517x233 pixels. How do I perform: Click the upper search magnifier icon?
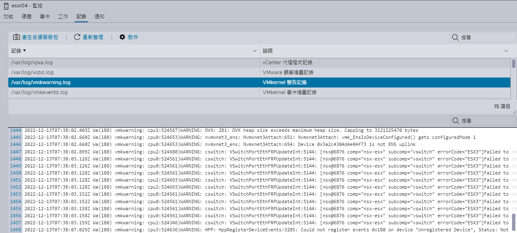click(456, 38)
